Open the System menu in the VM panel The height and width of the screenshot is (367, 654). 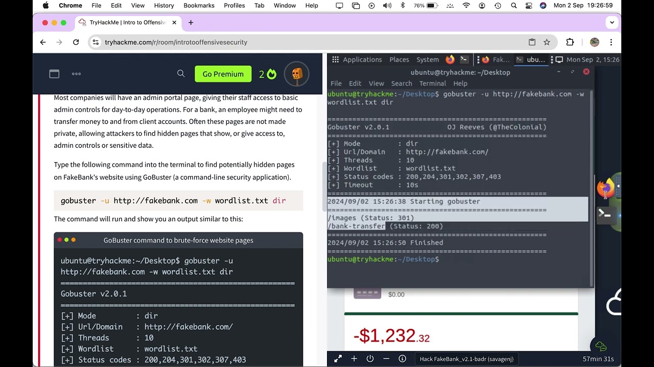tap(428, 60)
